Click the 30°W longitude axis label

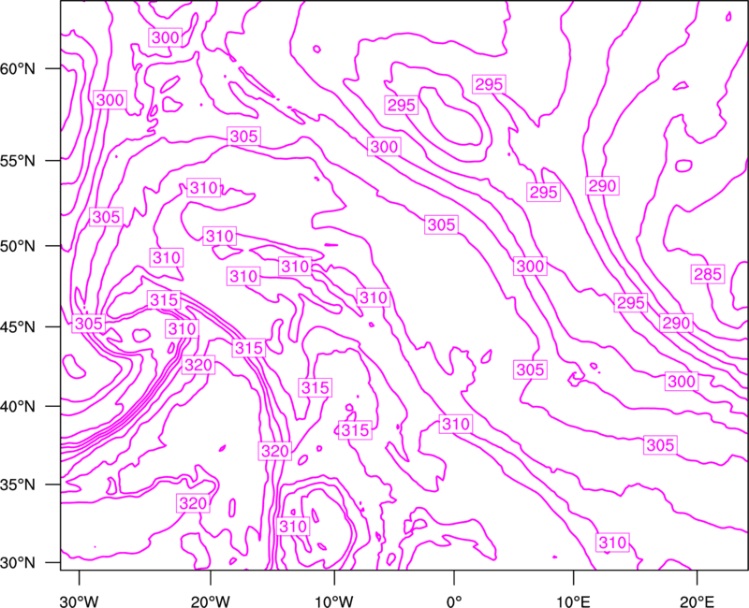pyautogui.click(x=80, y=601)
